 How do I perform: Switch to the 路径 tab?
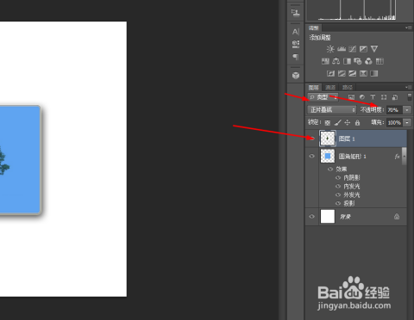point(348,88)
